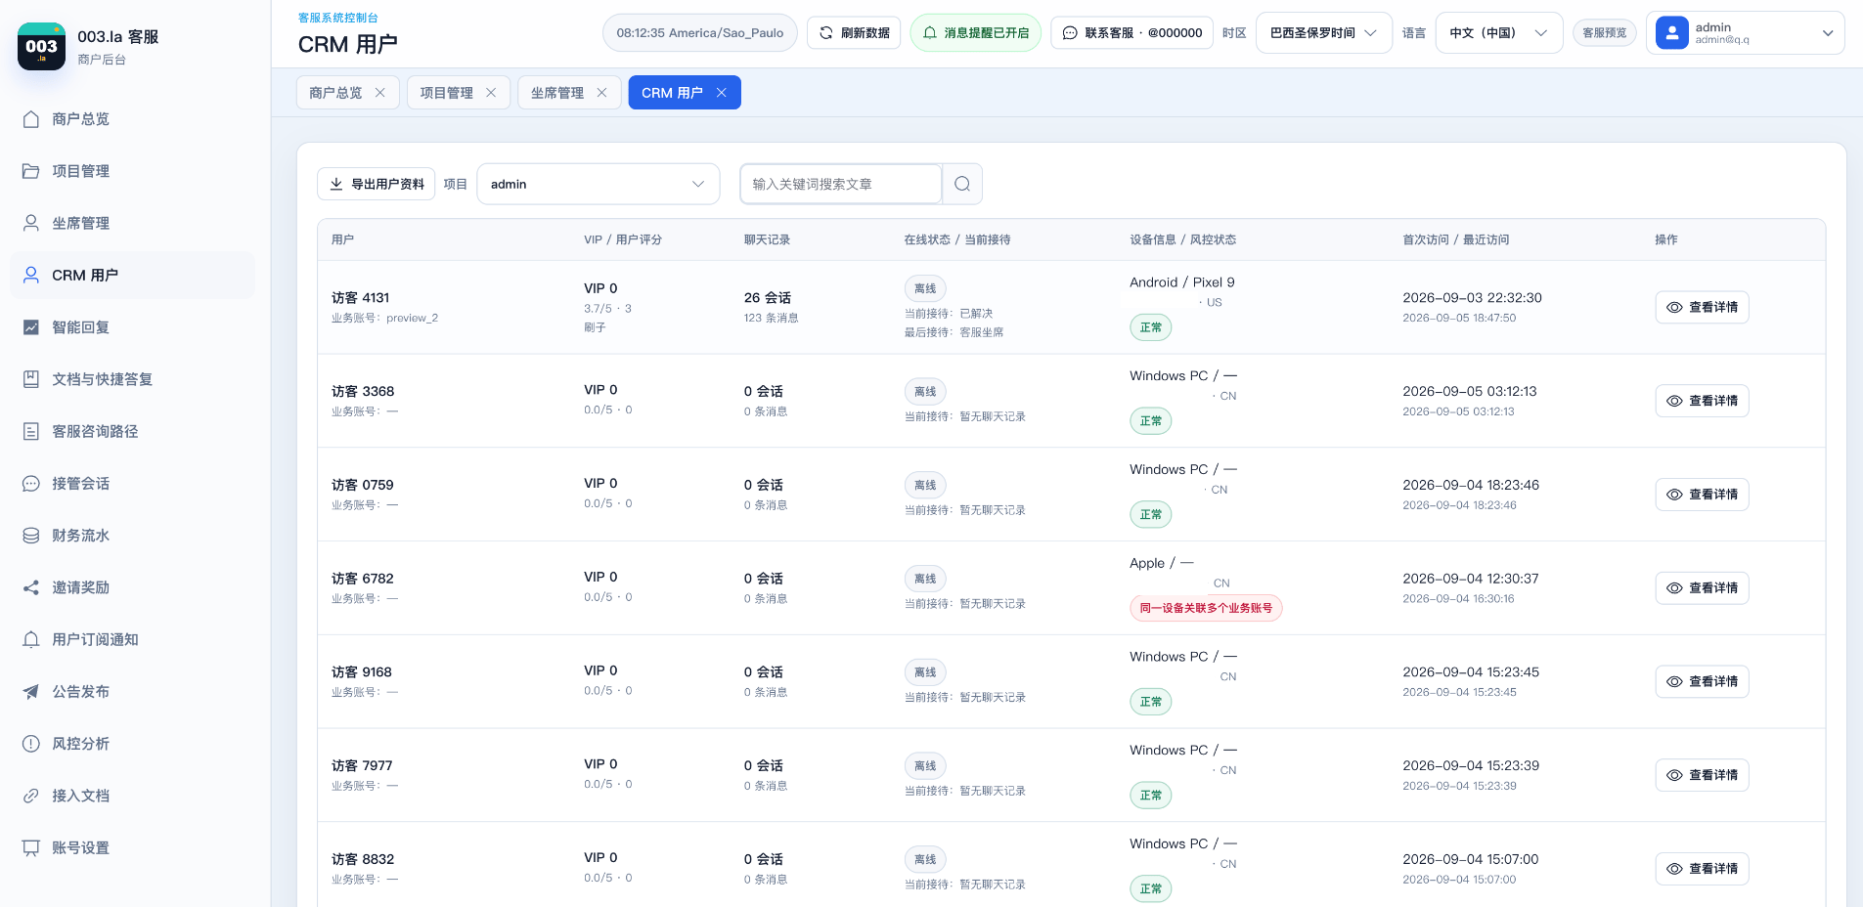Go to 坐席管理 in the sidebar
This screenshot has height=907, width=1863.
pyautogui.click(x=132, y=223)
